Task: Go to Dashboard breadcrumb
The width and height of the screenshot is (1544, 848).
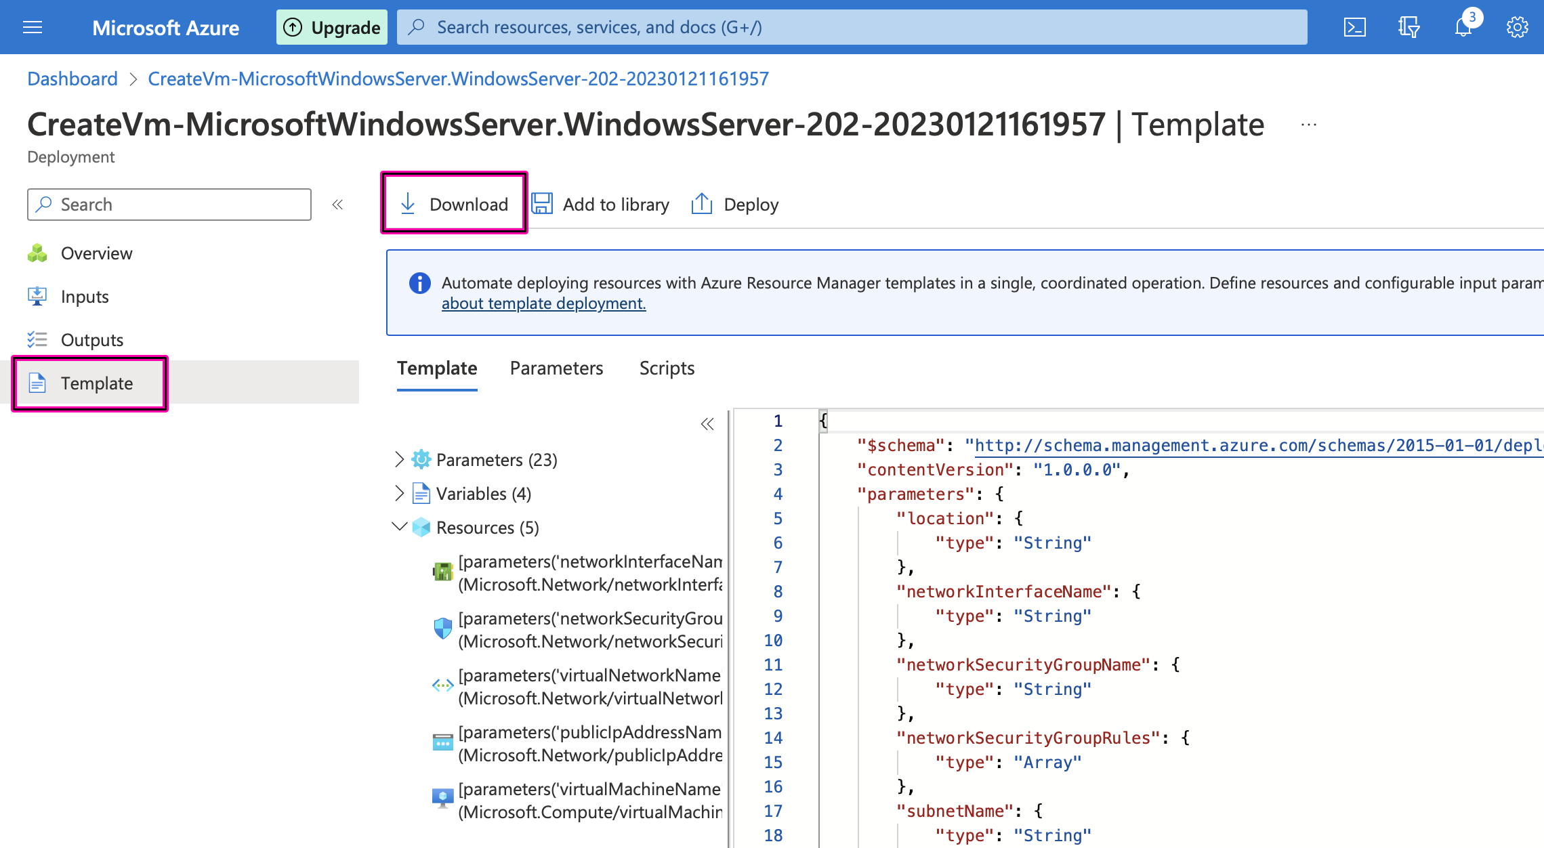Action: click(72, 79)
